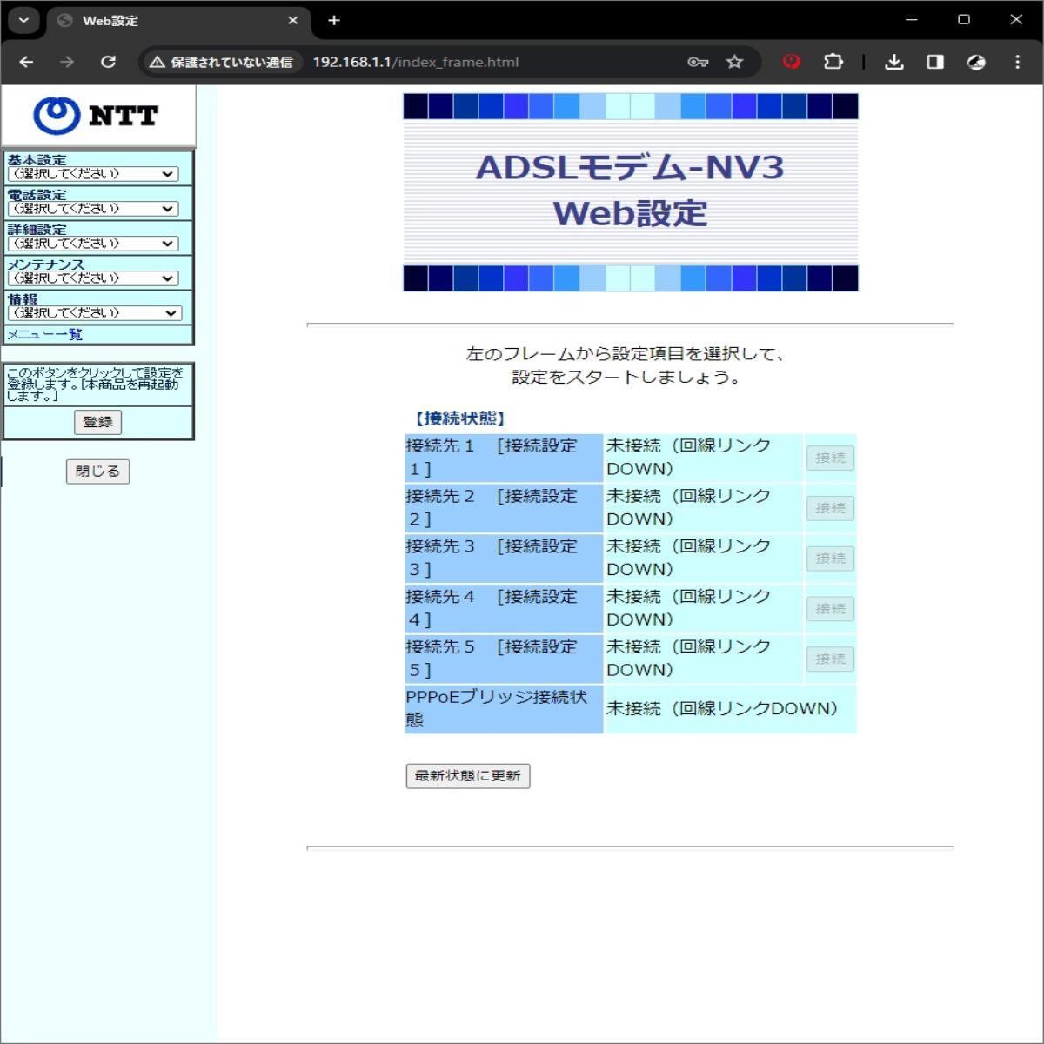Bookmark this page with star icon
The width and height of the screenshot is (1044, 1044).
(735, 62)
